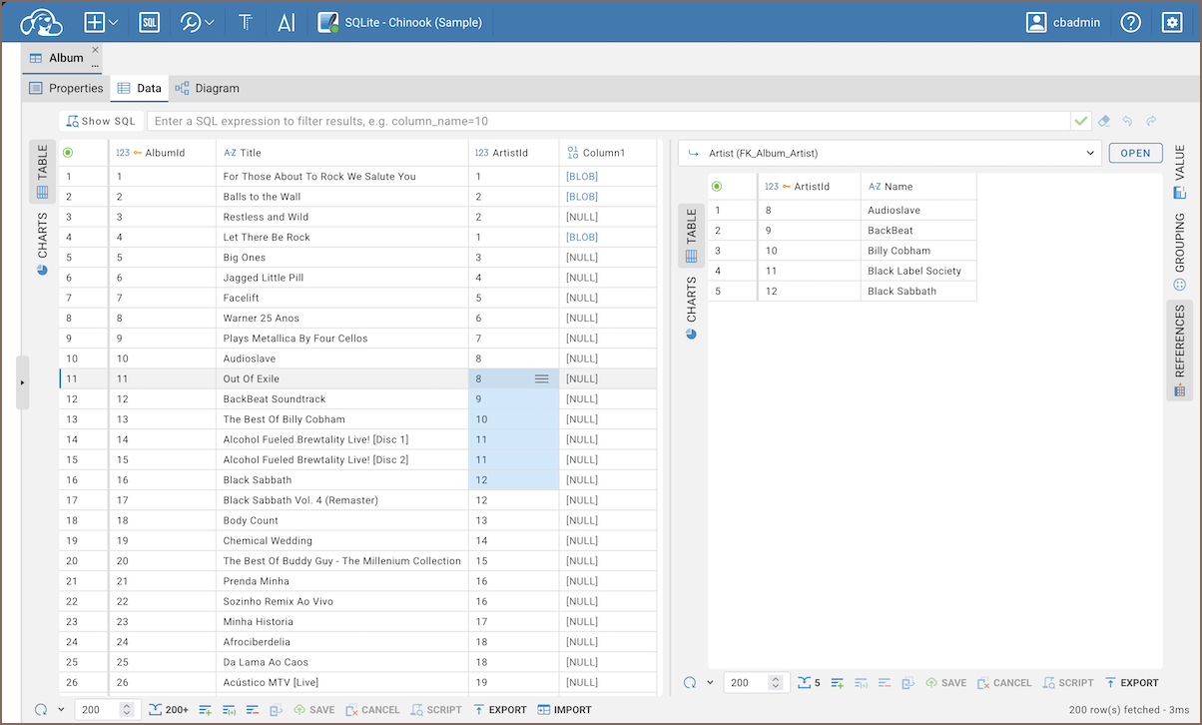Open the Artist (FK_Album_Artist) reference dropdown
This screenshot has width=1202, height=725.
[x=891, y=153]
